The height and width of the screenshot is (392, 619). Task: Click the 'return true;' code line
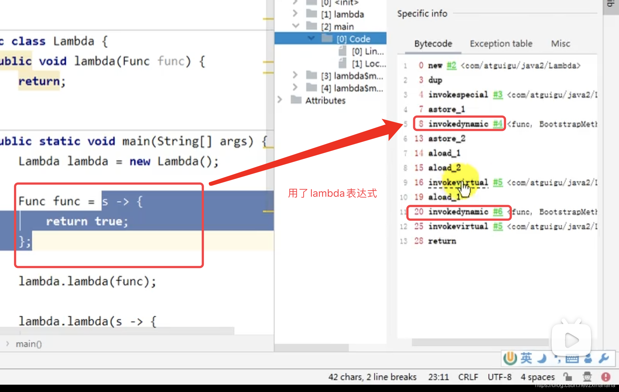(x=87, y=221)
